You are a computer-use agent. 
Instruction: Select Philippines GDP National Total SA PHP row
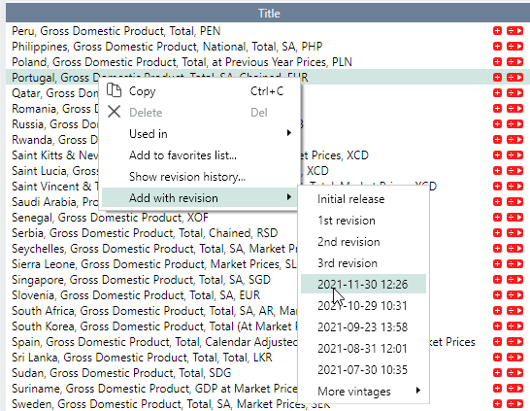167,47
